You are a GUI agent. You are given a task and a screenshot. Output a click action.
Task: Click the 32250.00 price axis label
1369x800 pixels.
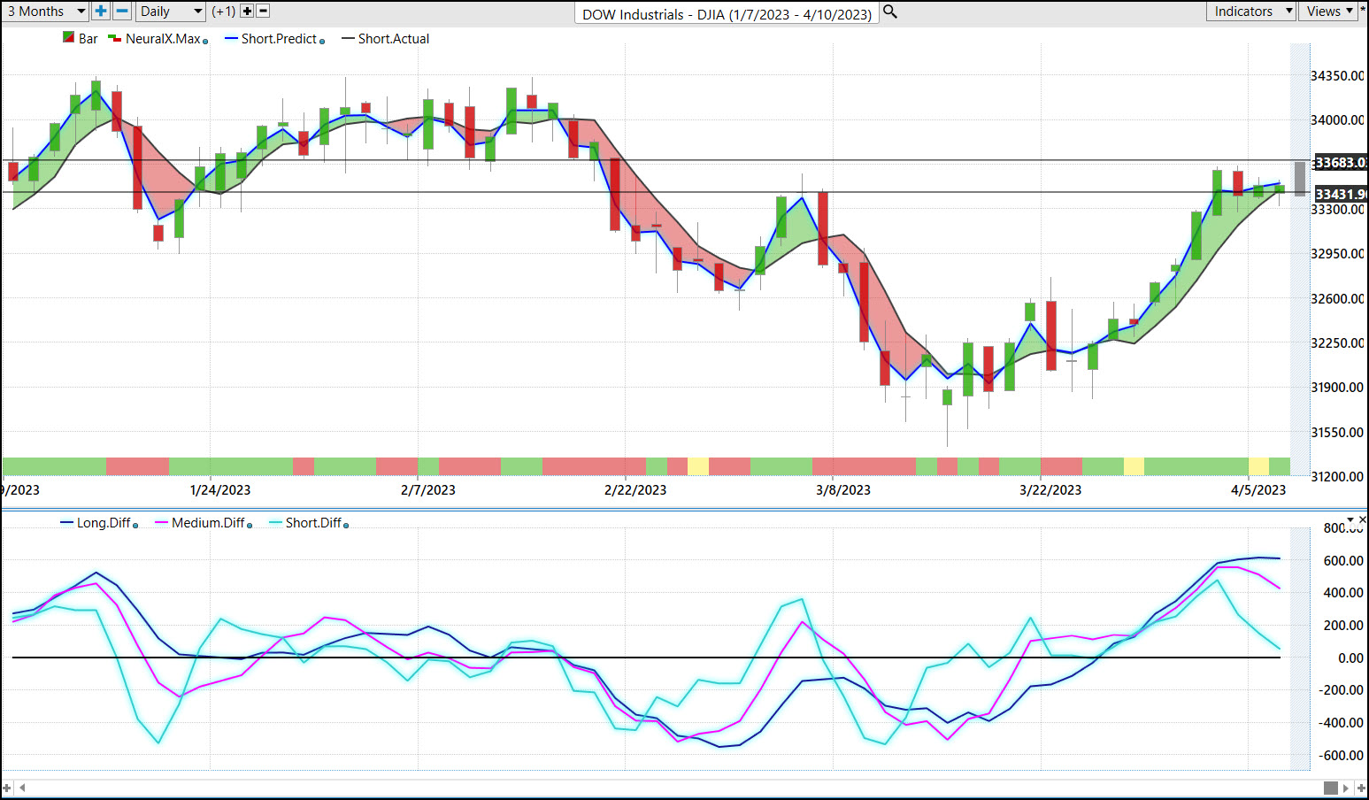pos(1337,343)
